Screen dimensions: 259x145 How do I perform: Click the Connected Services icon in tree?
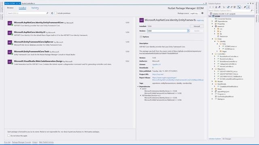(216, 19)
